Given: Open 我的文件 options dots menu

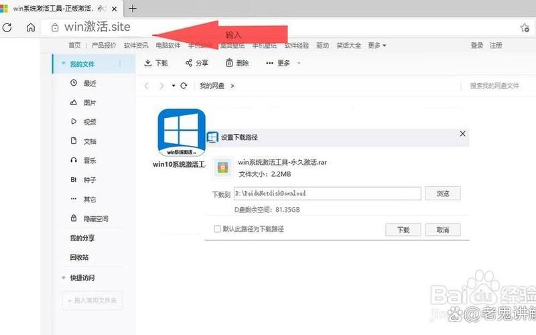Looking at the screenshot, I should [x=120, y=64].
